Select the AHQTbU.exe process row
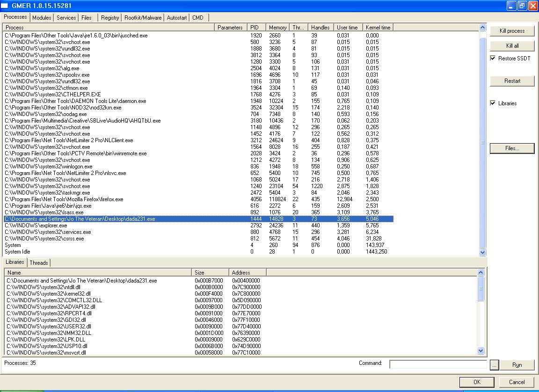The image size is (539, 392). [x=198, y=121]
